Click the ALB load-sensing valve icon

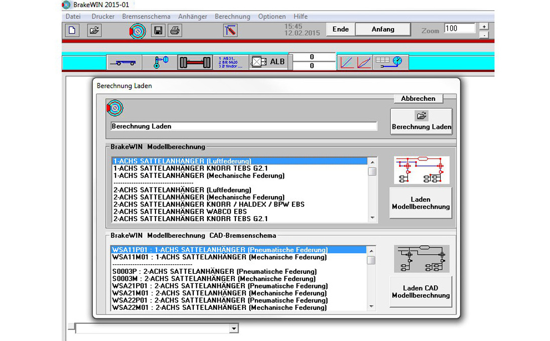pyautogui.click(x=268, y=62)
